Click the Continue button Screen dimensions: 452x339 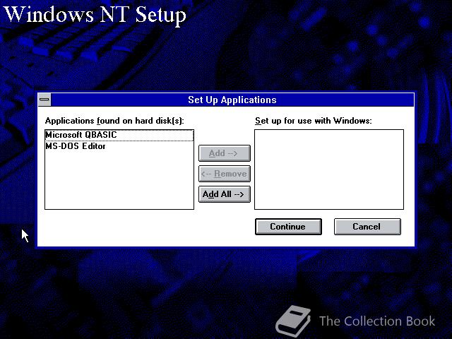tap(288, 227)
